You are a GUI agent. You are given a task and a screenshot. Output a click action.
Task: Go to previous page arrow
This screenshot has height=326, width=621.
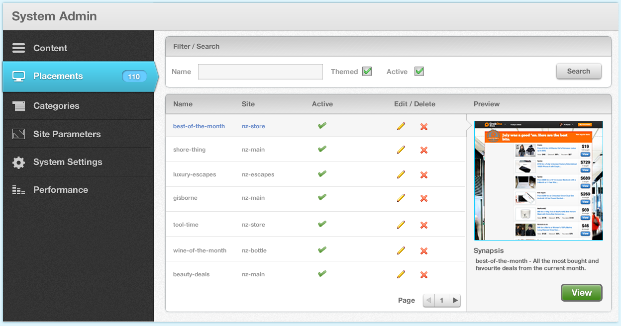click(x=428, y=300)
